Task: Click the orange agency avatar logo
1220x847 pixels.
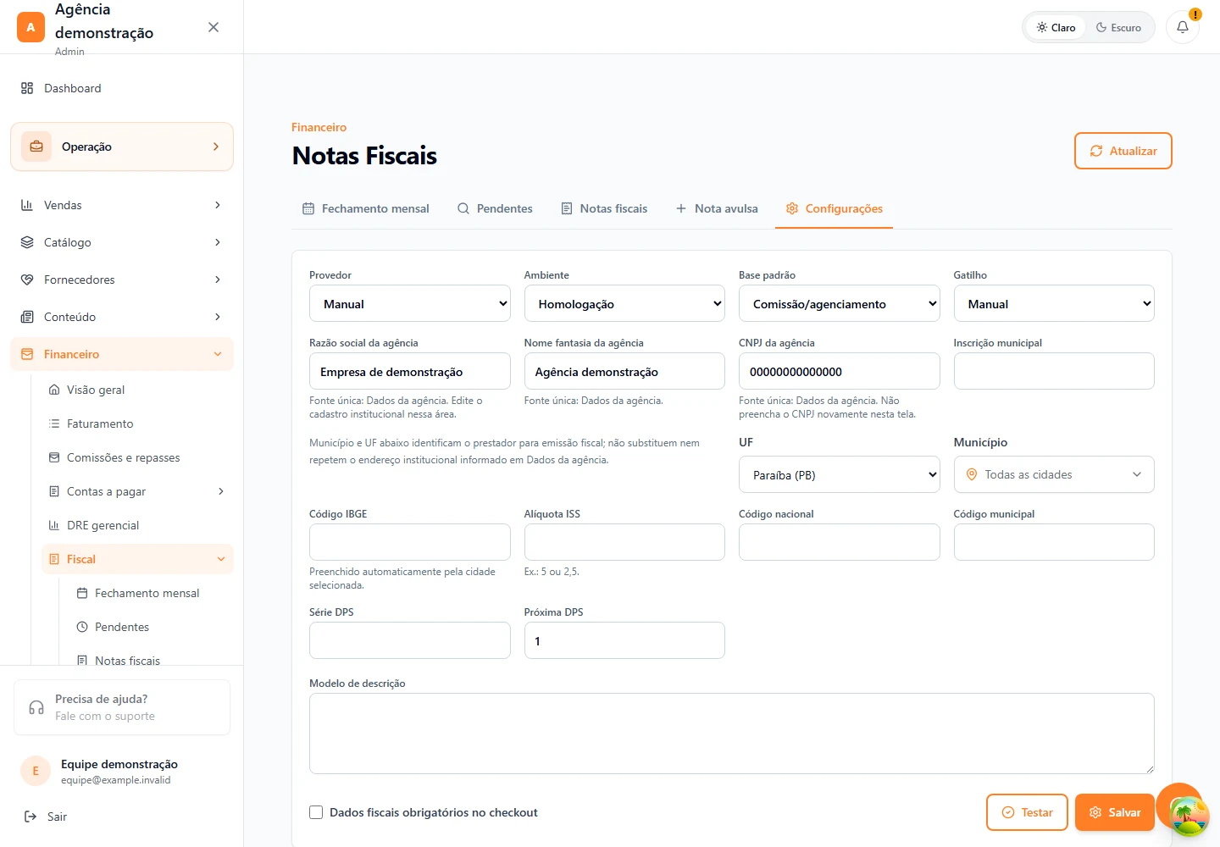Action: [x=30, y=27]
